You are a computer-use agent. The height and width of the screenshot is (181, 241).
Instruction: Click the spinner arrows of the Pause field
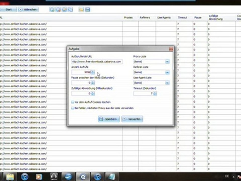click(x=93, y=83)
